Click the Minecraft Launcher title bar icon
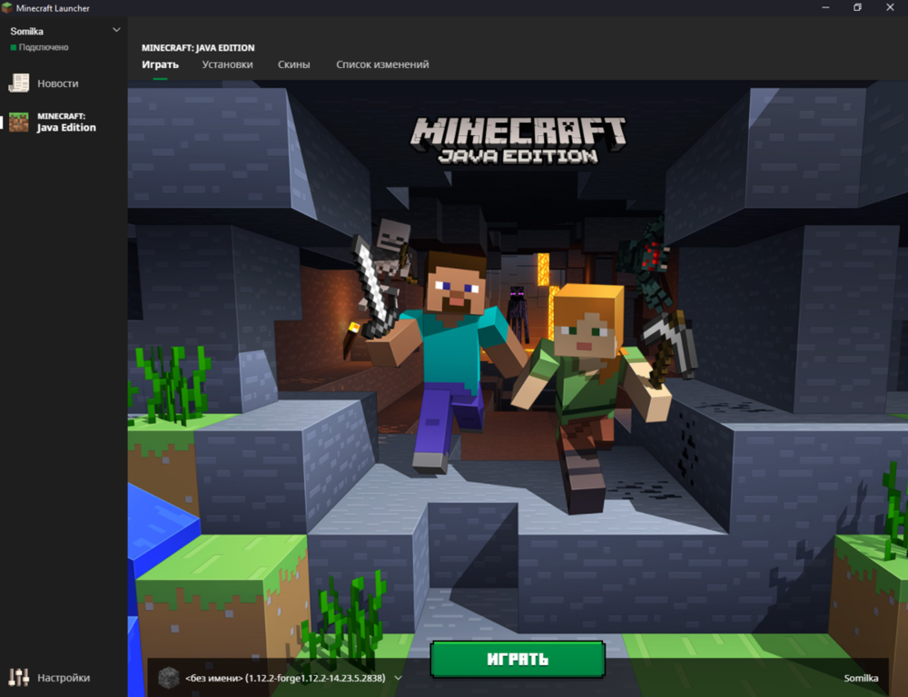This screenshot has width=908, height=697. (7, 8)
